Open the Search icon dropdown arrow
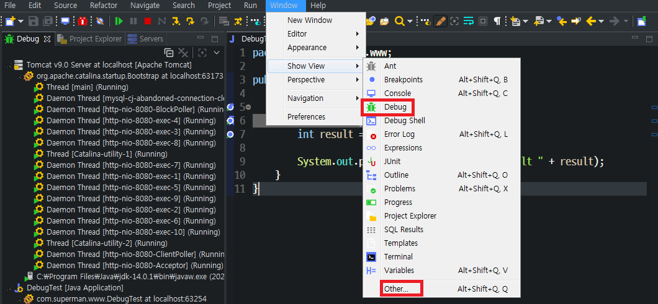 pos(410,21)
